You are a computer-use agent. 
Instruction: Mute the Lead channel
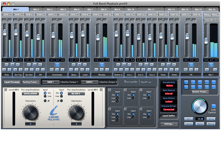click(82, 70)
